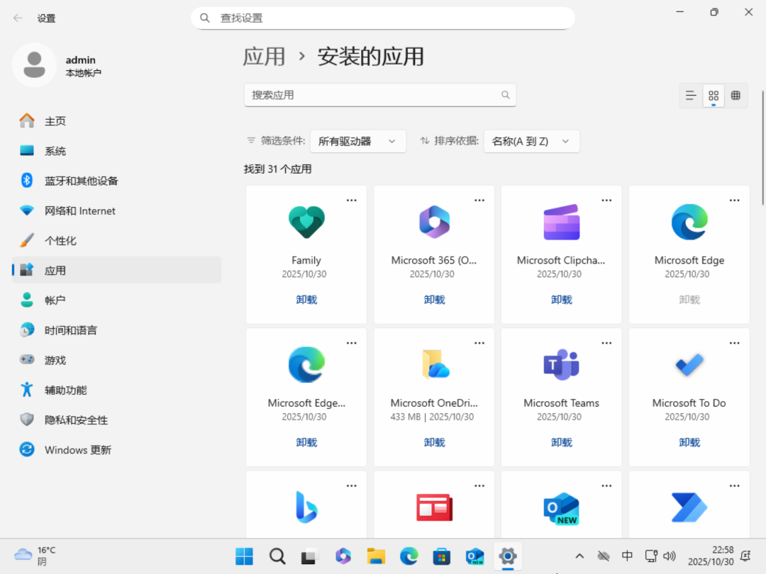Uninstall Microsoft Teams
This screenshot has height=574, width=766.
click(561, 442)
